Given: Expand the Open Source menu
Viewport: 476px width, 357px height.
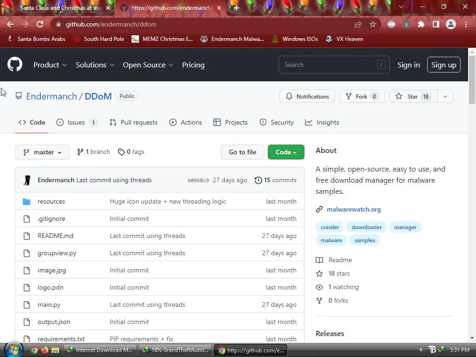Looking at the screenshot, I should click(x=148, y=65).
